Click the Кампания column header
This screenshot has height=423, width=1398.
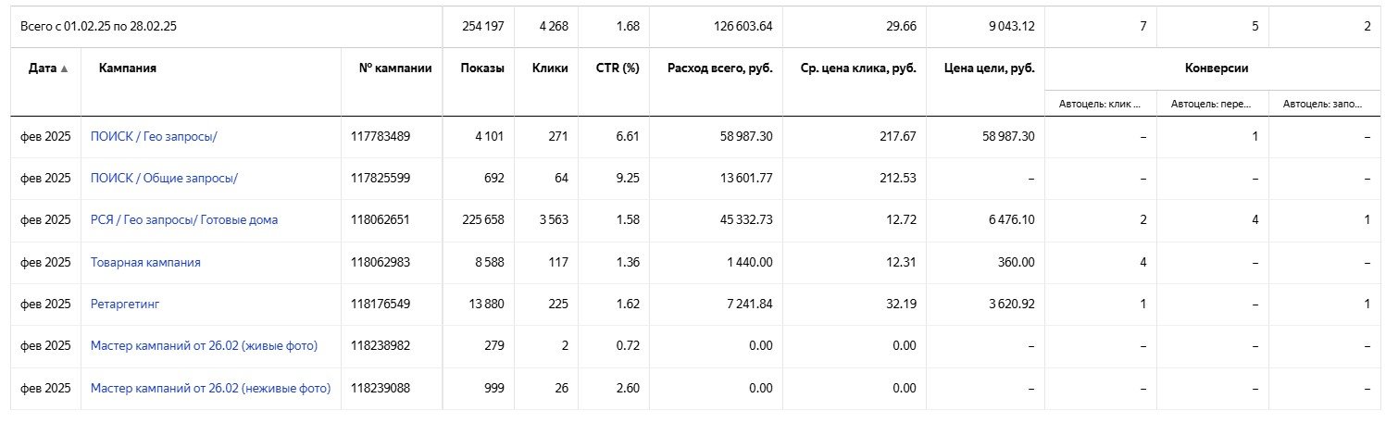[x=127, y=68]
